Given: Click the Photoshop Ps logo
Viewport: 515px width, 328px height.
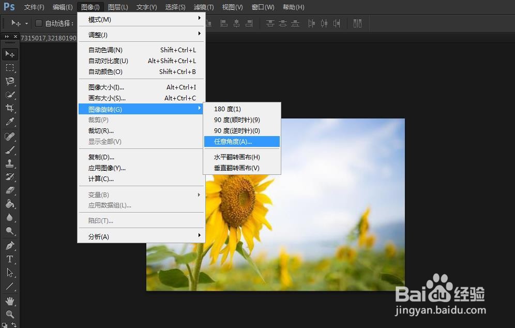Looking at the screenshot, I should (x=9, y=7).
